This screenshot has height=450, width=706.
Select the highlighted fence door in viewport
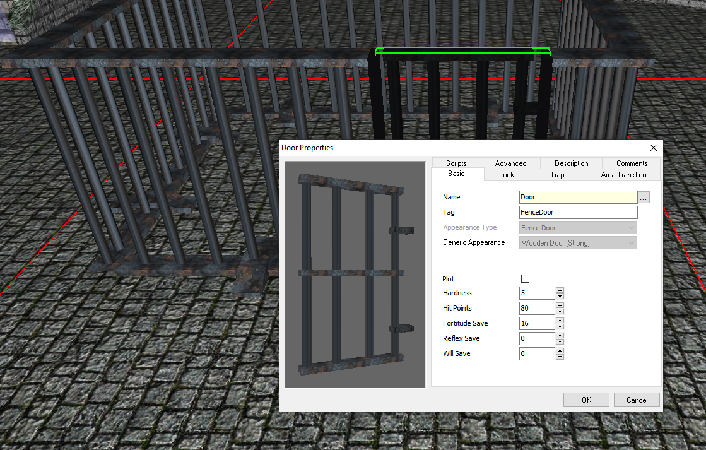pos(461,92)
